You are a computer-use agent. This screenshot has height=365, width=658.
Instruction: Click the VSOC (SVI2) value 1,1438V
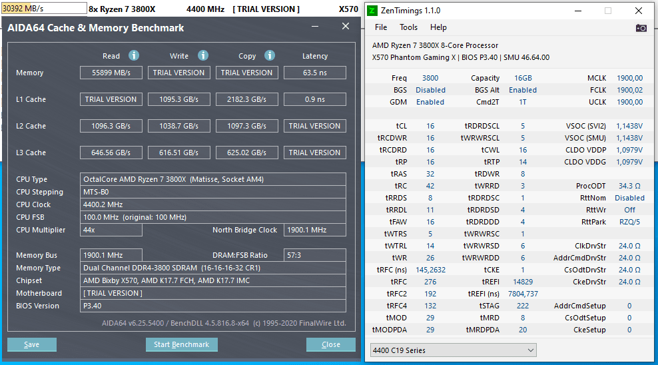click(x=629, y=126)
